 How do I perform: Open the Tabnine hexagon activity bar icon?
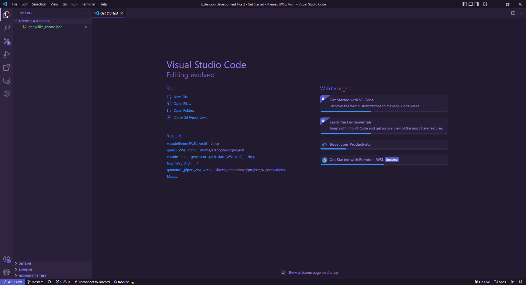[x=7, y=94]
